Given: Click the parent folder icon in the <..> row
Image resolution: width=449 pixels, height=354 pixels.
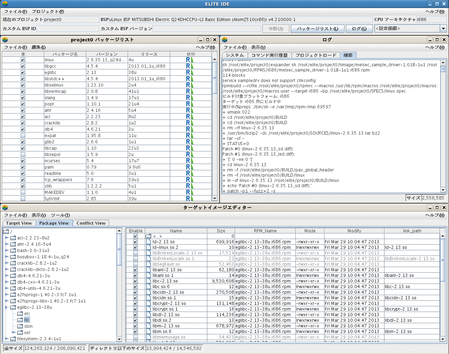Looking at the screenshot, I should coord(148,236).
